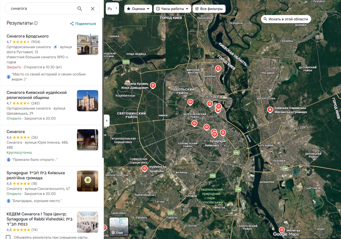Select the Молитва map marker
This screenshot has height=239, width=341.
(x=282, y=230)
